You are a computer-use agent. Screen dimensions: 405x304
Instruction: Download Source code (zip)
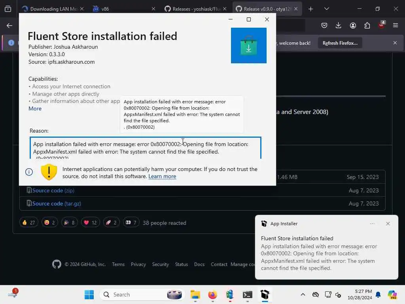[53, 190]
